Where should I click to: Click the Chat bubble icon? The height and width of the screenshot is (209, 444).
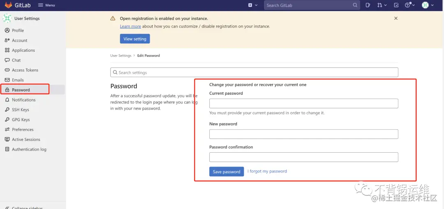coord(7,60)
